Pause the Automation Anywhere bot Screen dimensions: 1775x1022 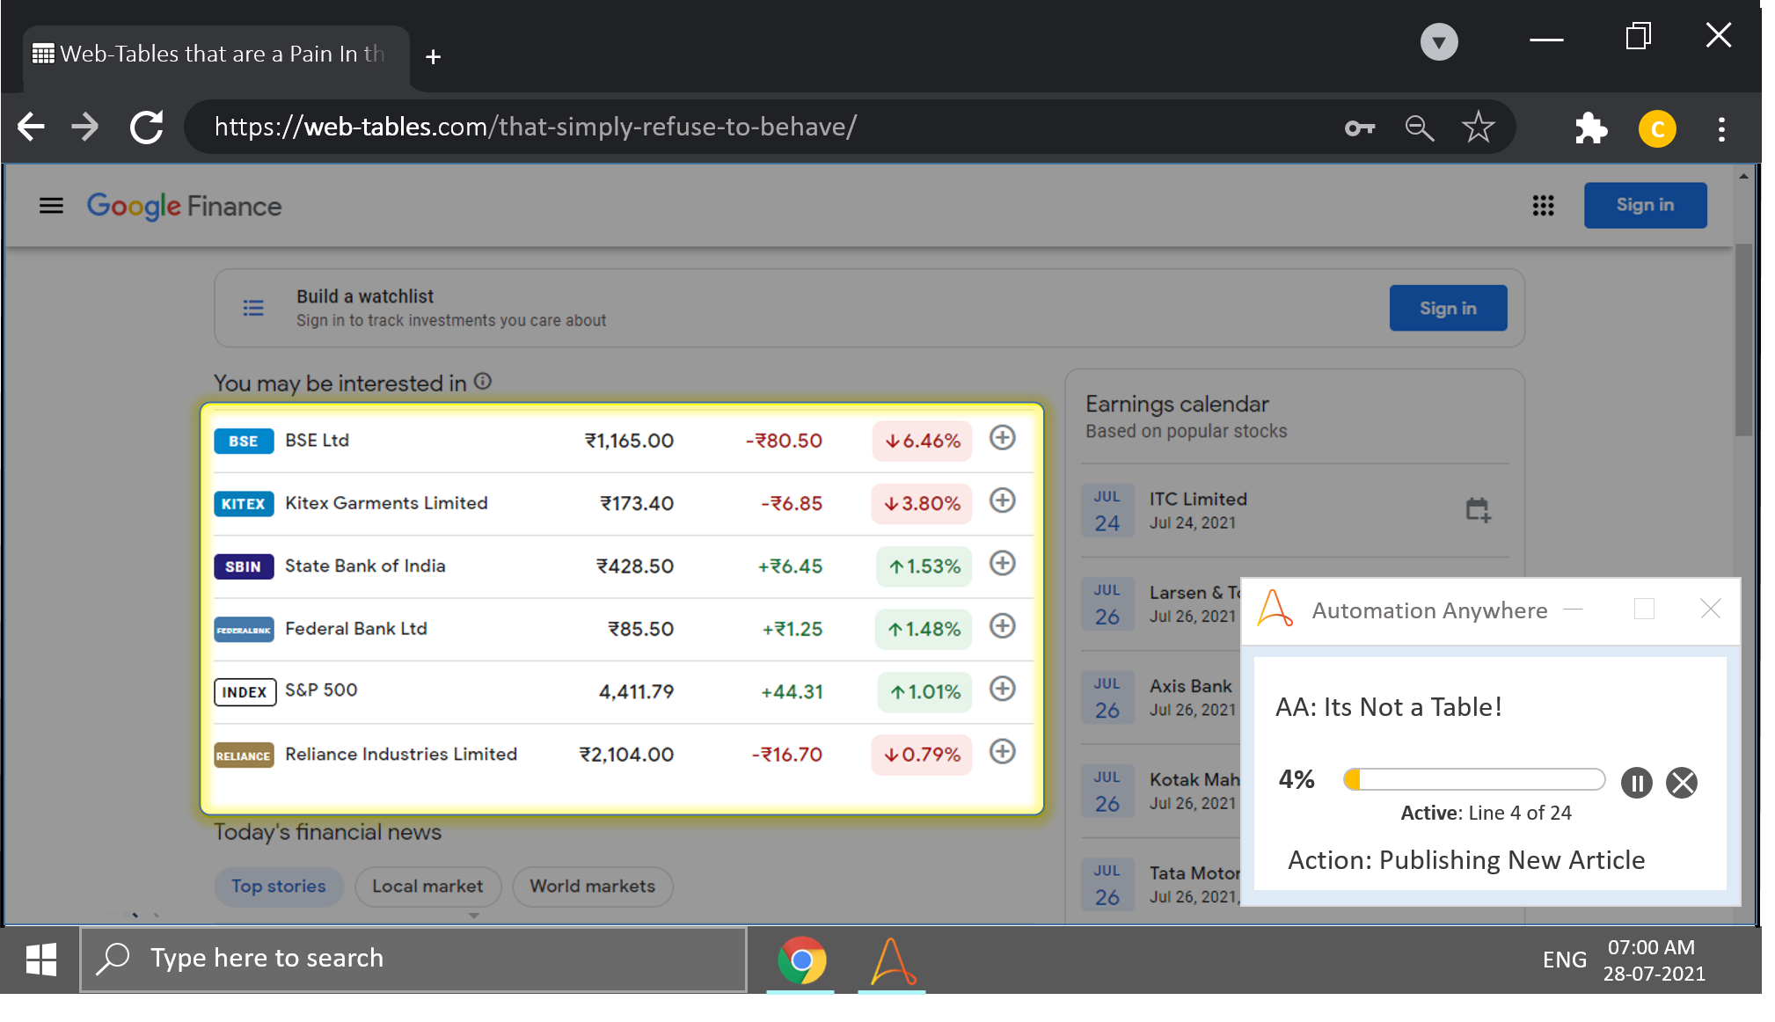point(1636,783)
